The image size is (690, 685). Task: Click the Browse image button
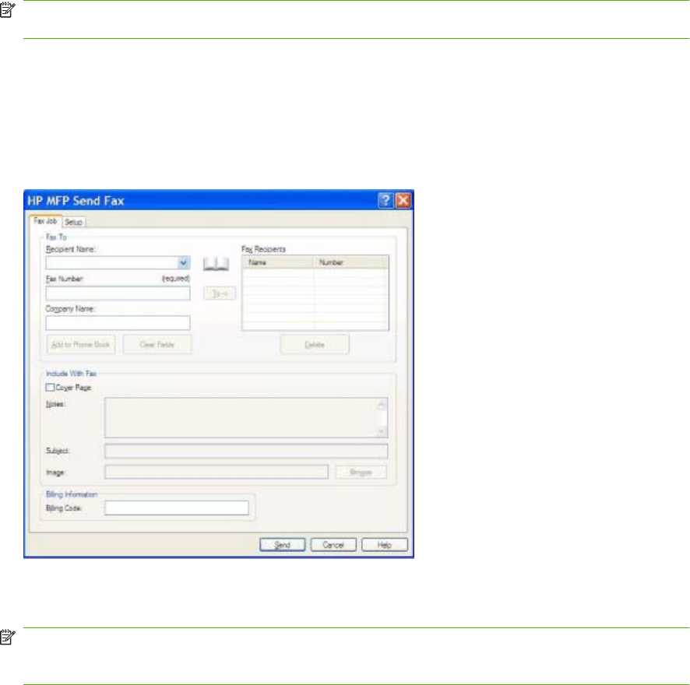pos(361,472)
